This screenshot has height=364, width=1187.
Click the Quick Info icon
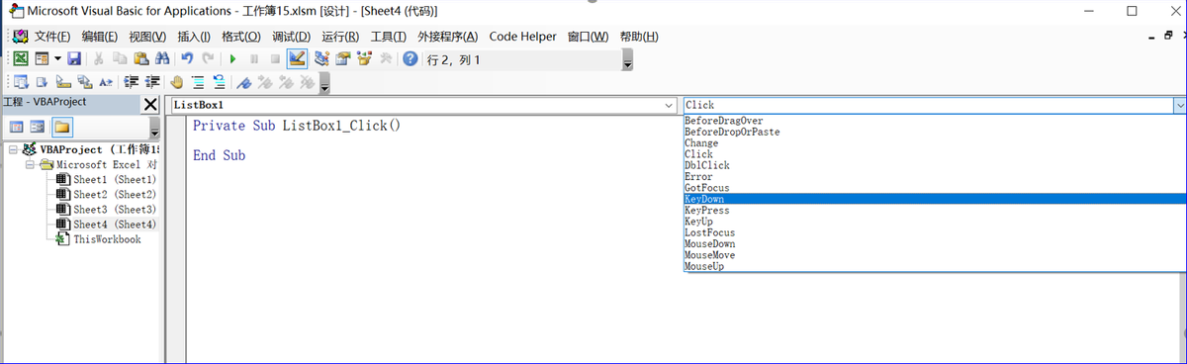coord(63,83)
